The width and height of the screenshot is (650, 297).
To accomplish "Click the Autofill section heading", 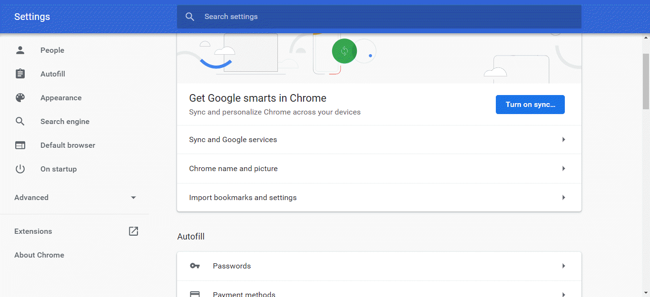I will (x=191, y=236).
